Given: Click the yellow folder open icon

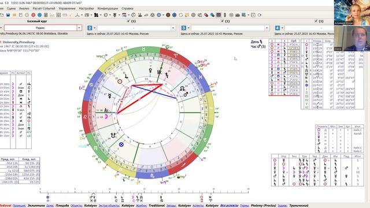Looking at the screenshot, I should 14,15.
